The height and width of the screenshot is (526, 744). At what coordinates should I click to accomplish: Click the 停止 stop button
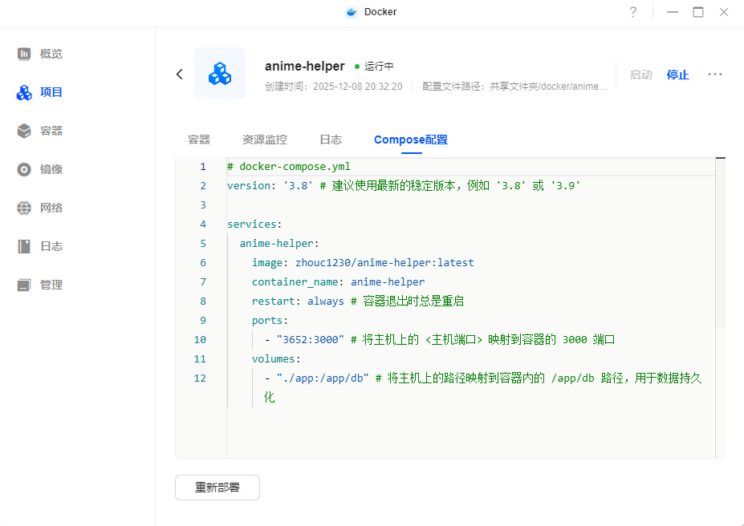point(678,75)
